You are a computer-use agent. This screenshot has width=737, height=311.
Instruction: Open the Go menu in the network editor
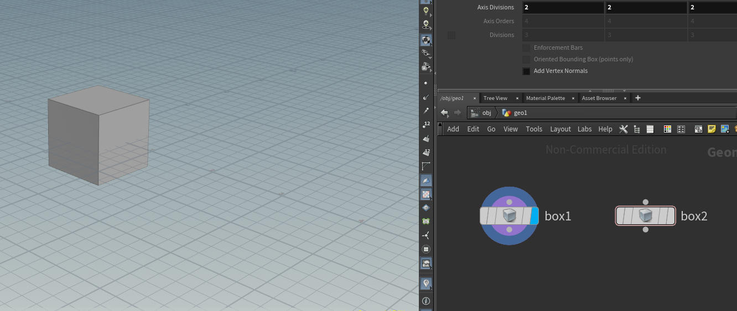tap(491, 129)
